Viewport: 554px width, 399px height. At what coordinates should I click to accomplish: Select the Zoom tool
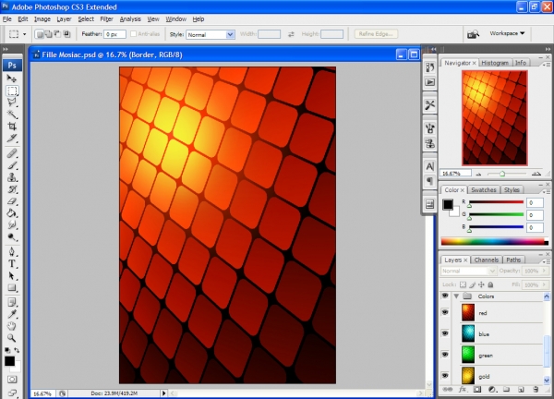tap(12, 338)
